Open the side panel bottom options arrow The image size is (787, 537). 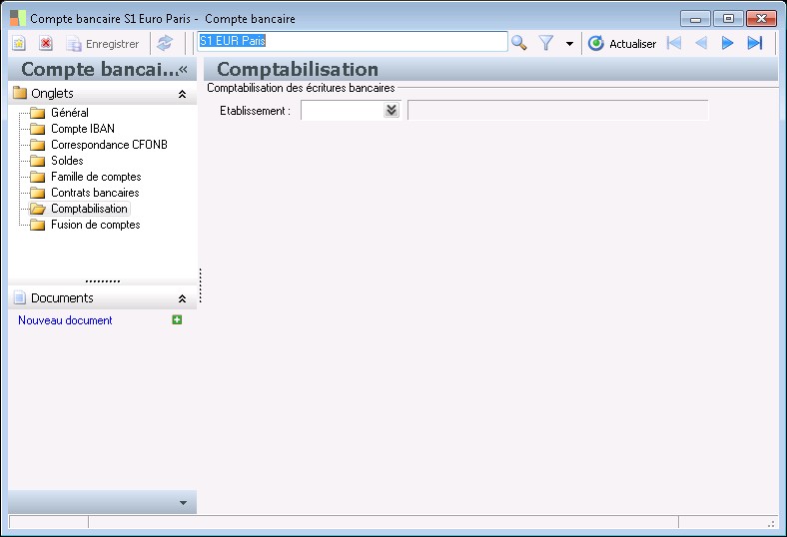[x=183, y=502]
